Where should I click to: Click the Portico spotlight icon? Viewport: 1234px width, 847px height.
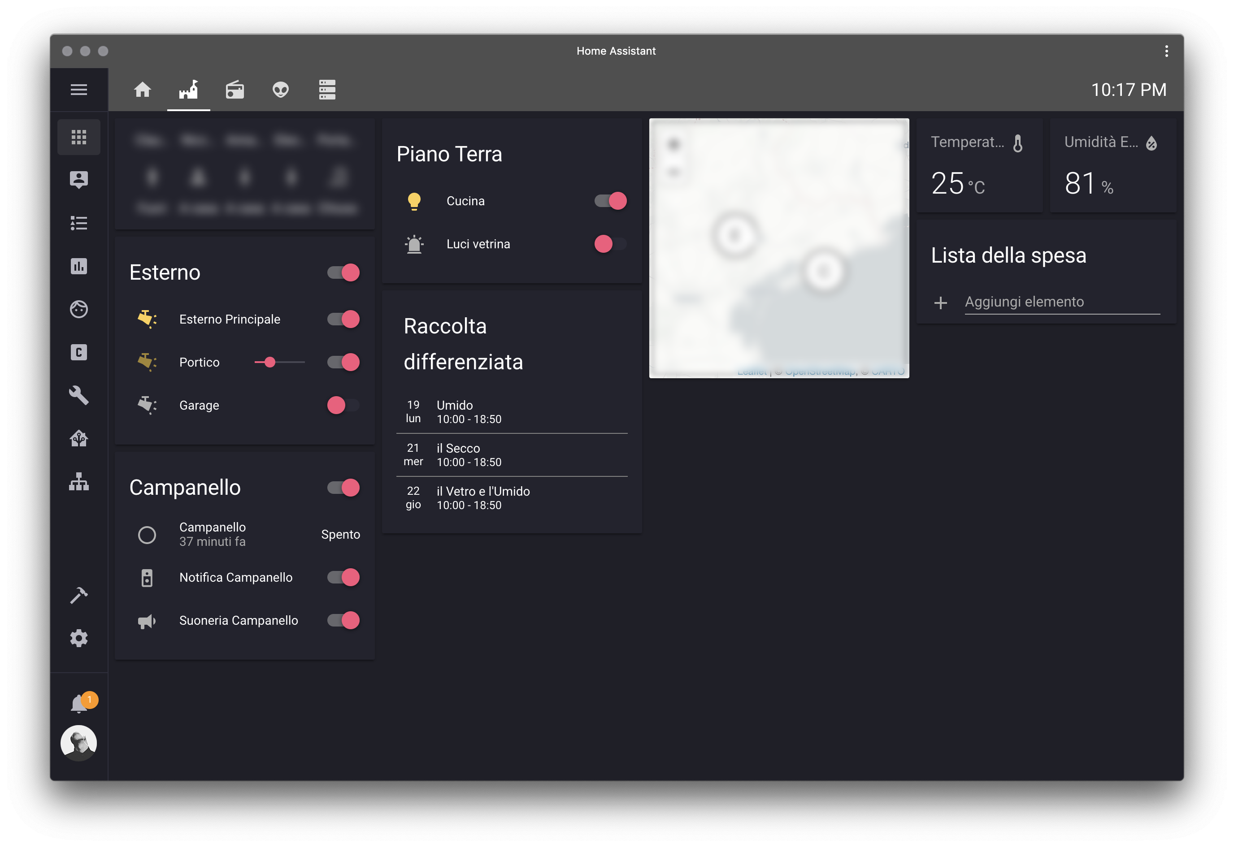(x=147, y=363)
